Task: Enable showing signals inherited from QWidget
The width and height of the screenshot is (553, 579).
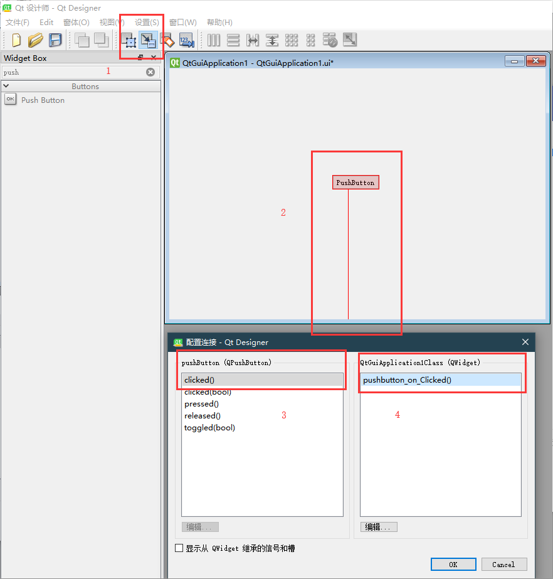Action: coord(179,548)
